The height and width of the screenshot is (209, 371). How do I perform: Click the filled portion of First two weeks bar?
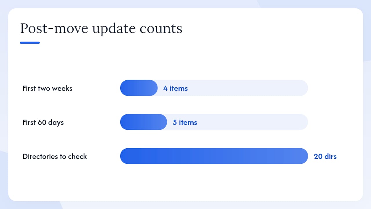[x=139, y=88]
